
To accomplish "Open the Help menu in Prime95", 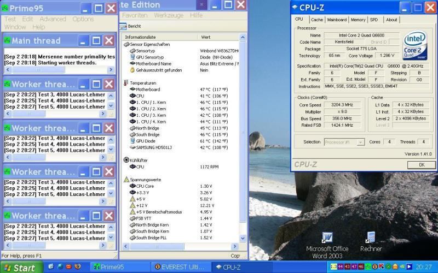I will [x=38, y=27].
